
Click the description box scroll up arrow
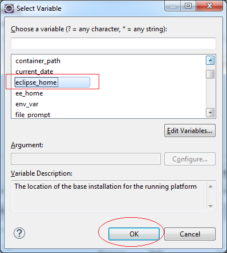click(210, 186)
